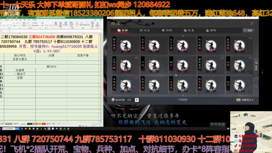
Task: Adjust the Excel zoom slider
Action: (93, 126)
